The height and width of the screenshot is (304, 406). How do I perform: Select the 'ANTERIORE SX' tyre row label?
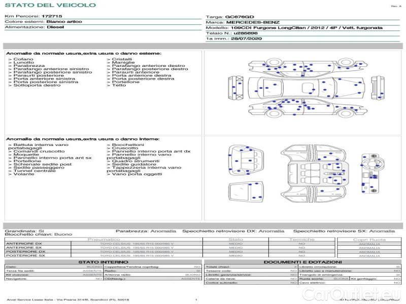point(24,248)
